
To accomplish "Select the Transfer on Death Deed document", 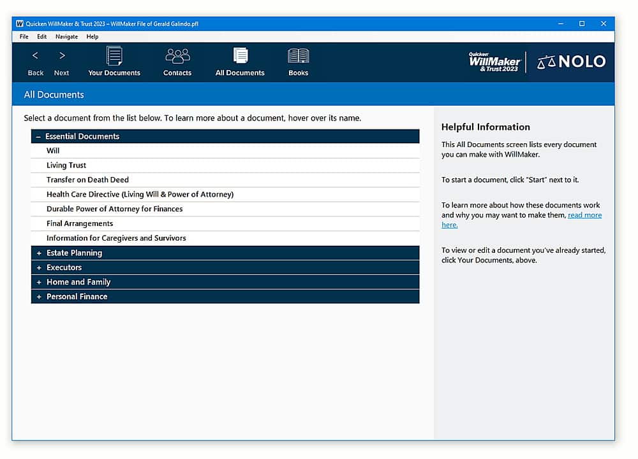I will (225, 180).
